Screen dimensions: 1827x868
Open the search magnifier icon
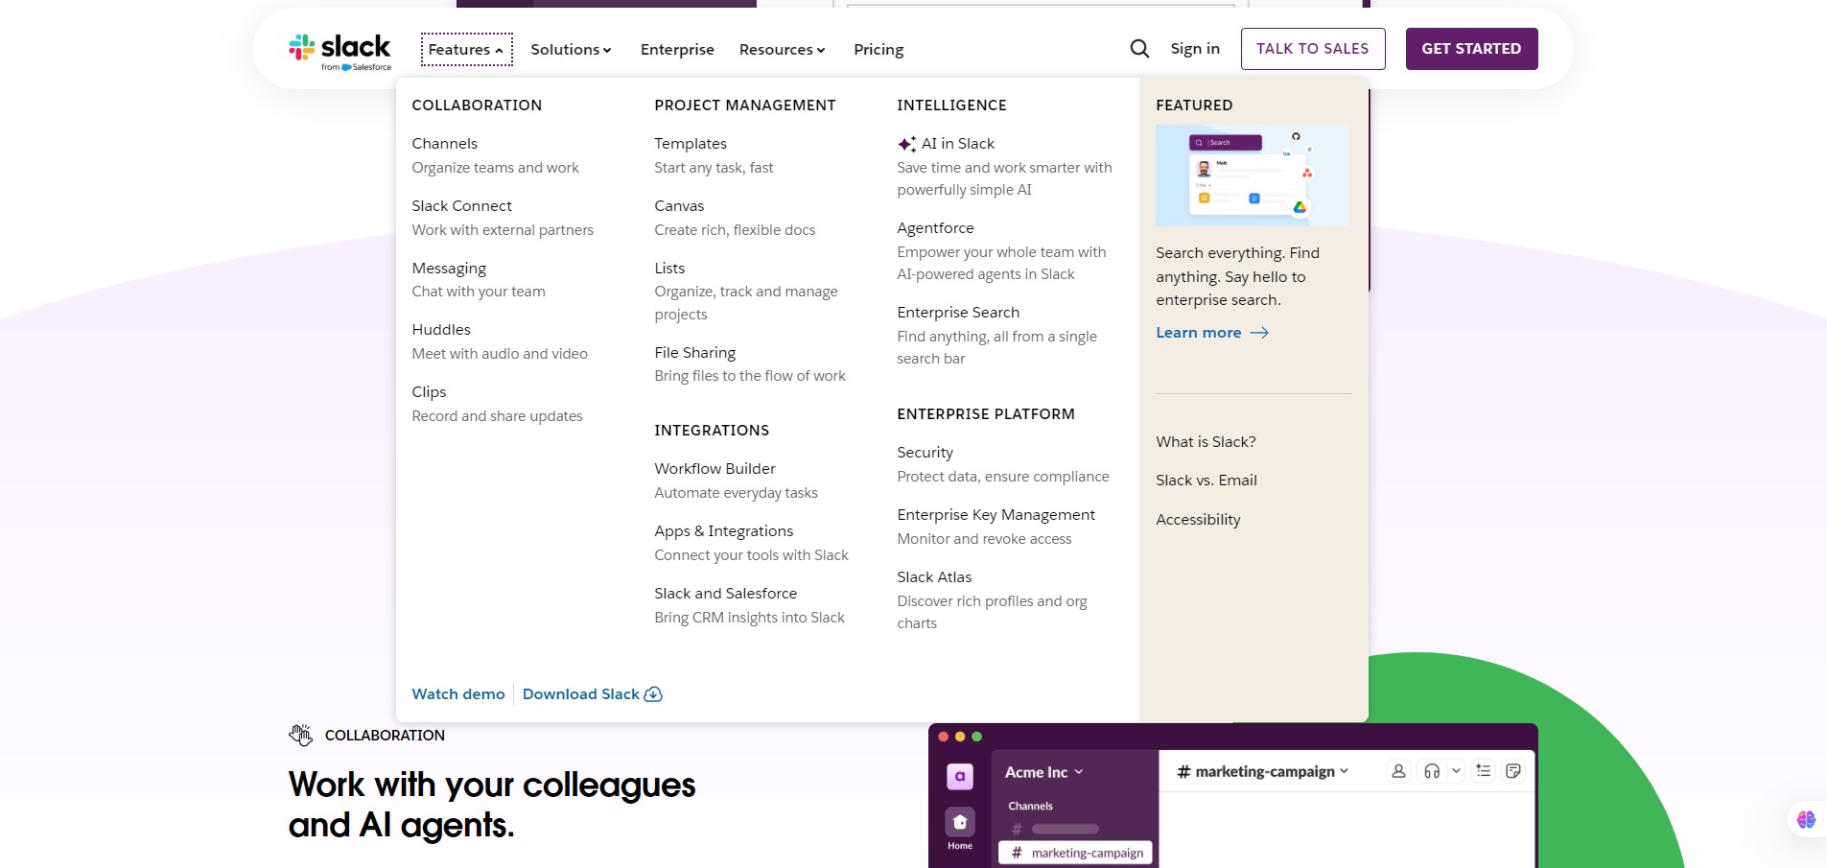point(1139,49)
